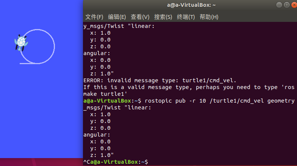Image resolution: width=297 pixels, height=166 pixels.
Task: Open the 编辑(E) menu
Action: 117,17
